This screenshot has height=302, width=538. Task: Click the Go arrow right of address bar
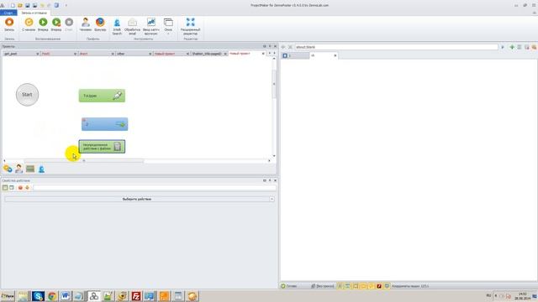(503, 47)
